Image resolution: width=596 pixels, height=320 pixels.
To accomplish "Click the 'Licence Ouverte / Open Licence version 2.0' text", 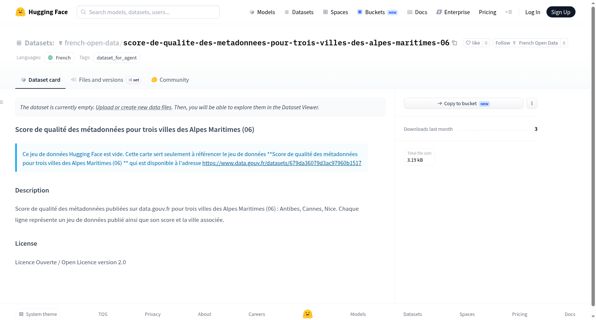I will point(70,262).
